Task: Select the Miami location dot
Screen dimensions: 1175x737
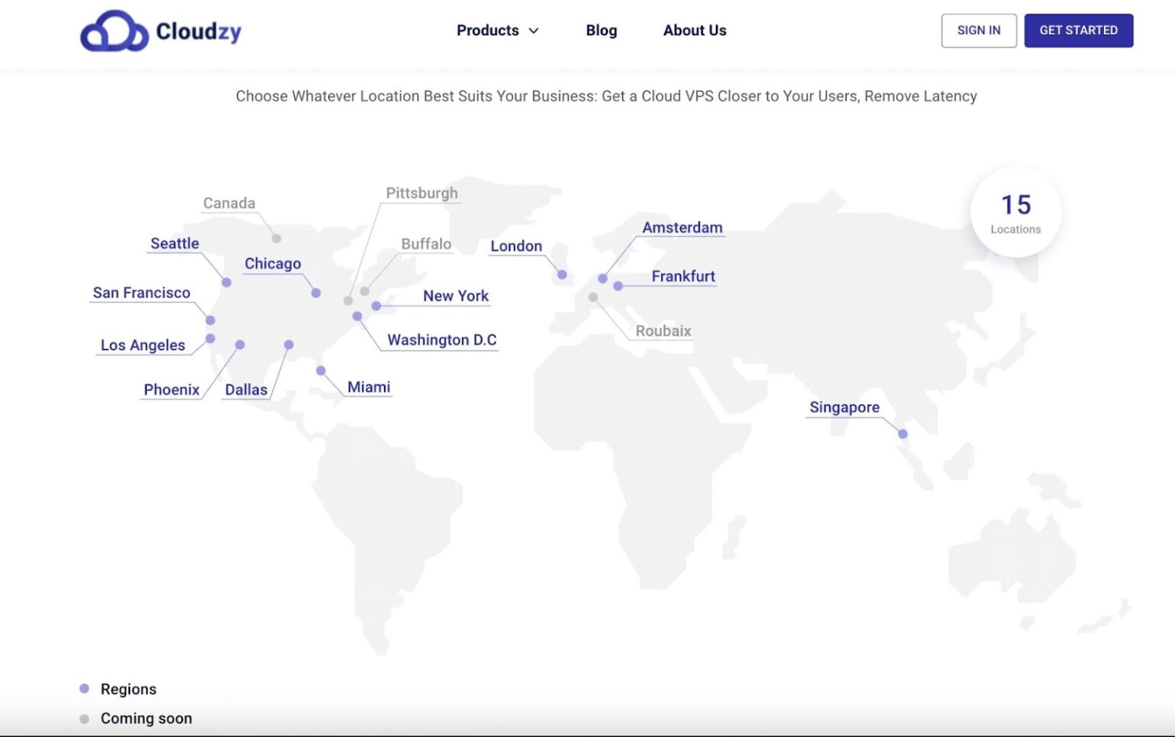Action: [x=320, y=371]
